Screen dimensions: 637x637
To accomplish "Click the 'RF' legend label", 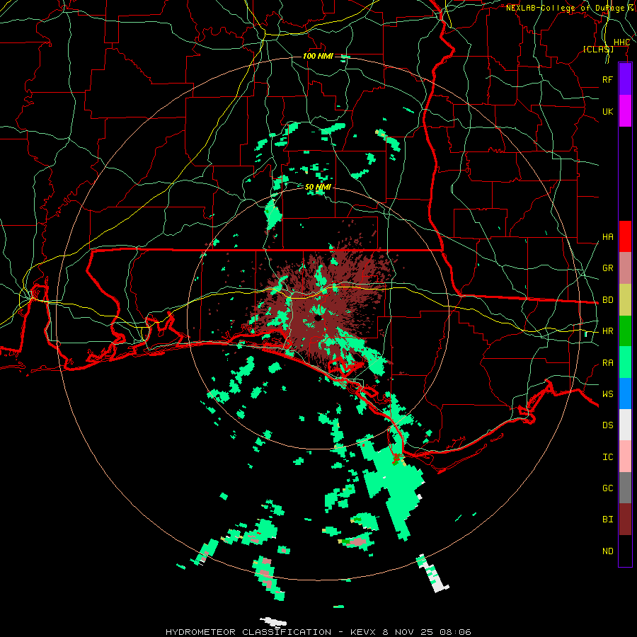I will coord(607,79).
